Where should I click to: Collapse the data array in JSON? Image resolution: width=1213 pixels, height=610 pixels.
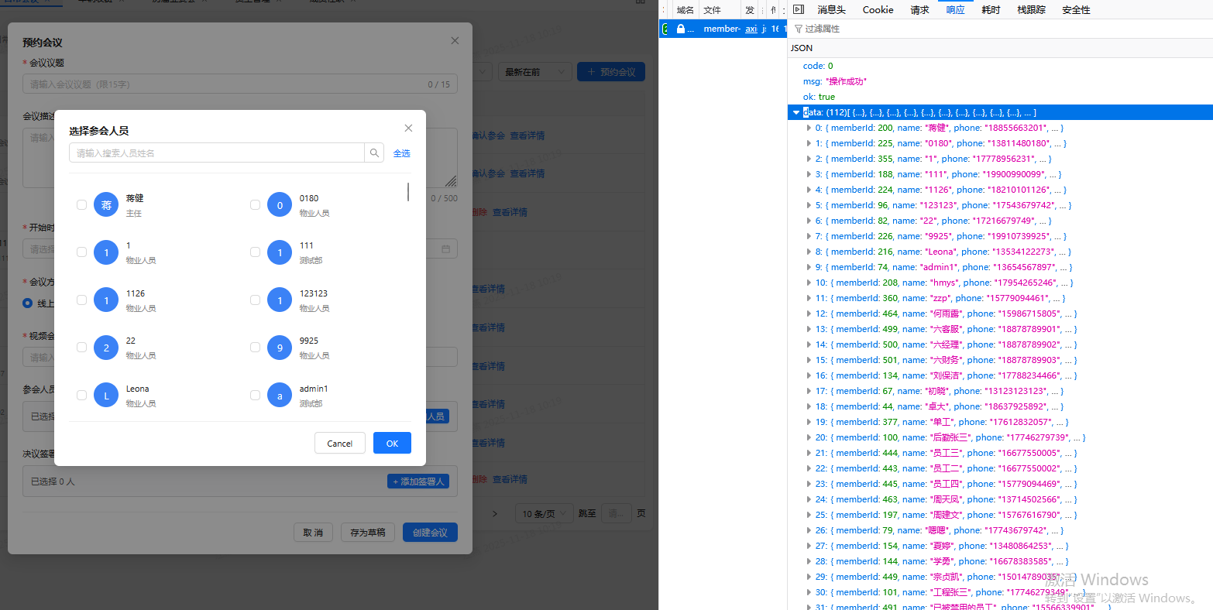pyautogui.click(x=796, y=112)
